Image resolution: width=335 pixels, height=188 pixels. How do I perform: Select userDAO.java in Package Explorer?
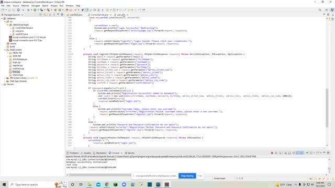click(x=21, y=34)
